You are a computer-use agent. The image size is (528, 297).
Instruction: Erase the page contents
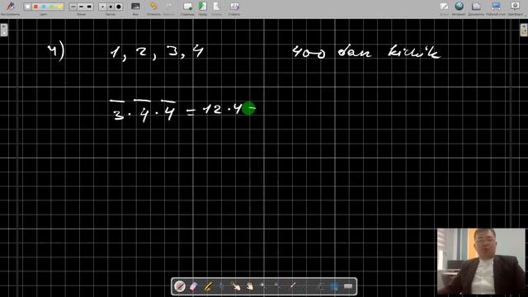click(x=234, y=7)
